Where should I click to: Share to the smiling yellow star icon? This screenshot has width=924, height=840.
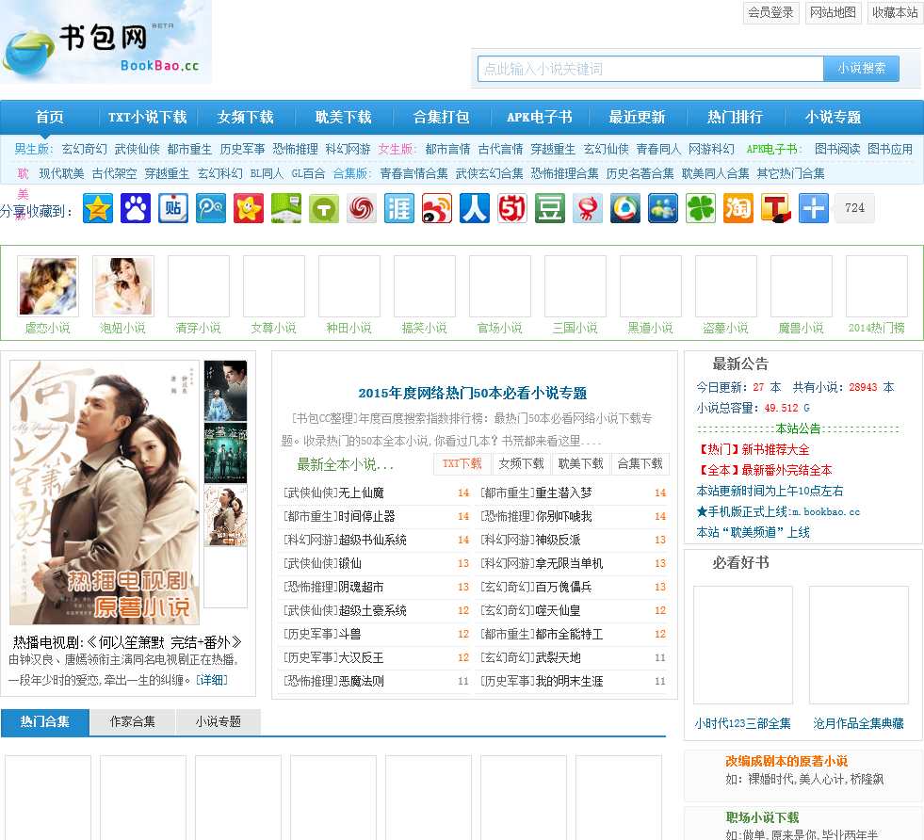pos(249,208)
